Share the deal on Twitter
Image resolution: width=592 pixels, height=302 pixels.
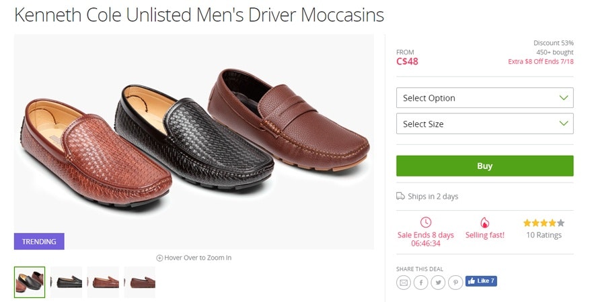[x=439, y=283]
